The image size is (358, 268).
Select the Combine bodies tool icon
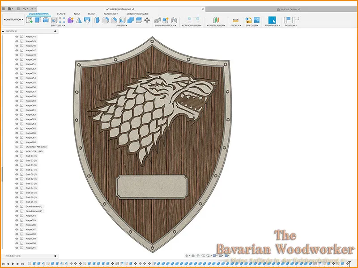point(130,20)
